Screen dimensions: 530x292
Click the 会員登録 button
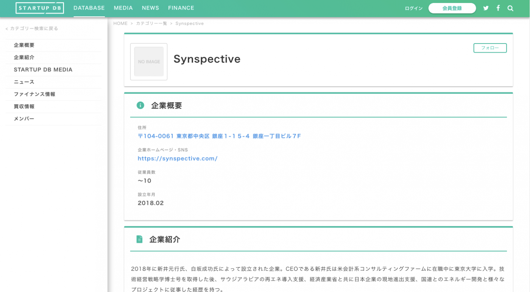(452, 8)
